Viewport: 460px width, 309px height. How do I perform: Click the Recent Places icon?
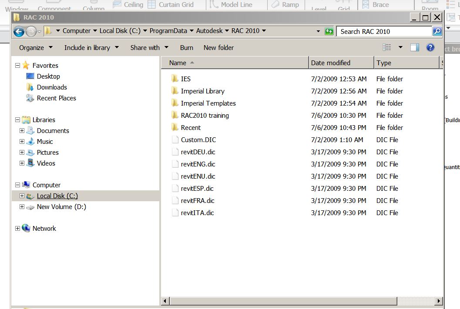(30, 98)
